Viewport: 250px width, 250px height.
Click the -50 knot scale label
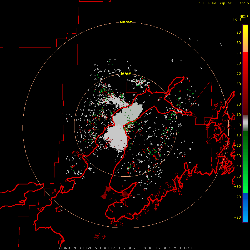(237, 176)
